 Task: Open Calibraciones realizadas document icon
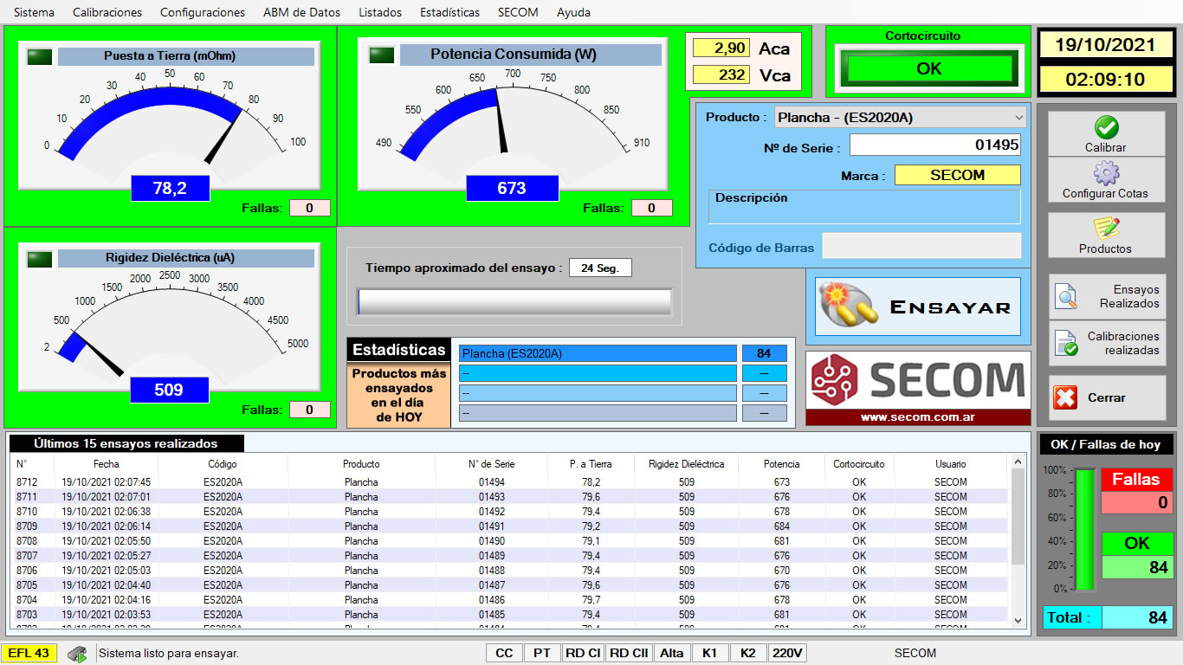[1066, 344]
